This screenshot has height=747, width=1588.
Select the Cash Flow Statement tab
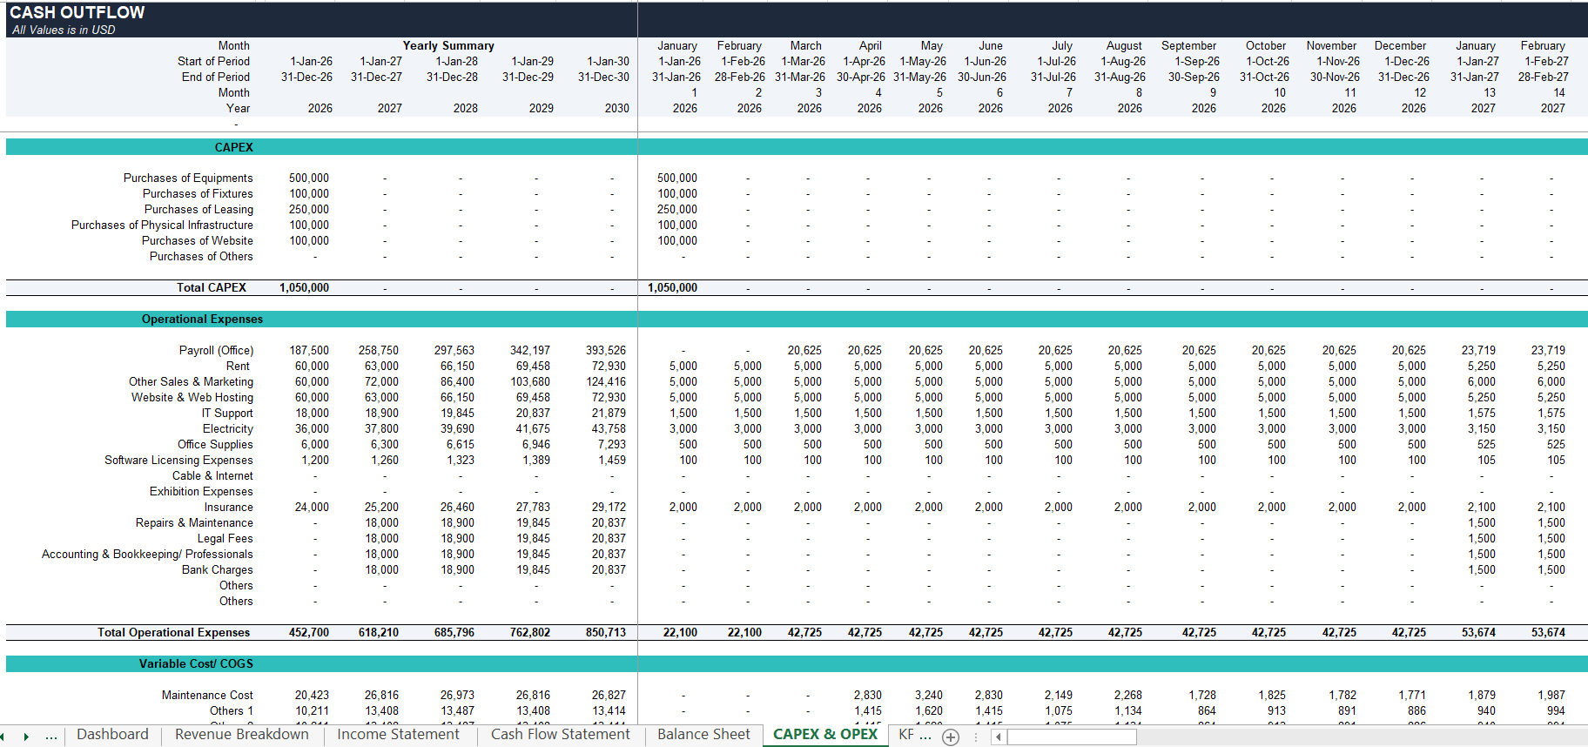[x=560, y=735]
